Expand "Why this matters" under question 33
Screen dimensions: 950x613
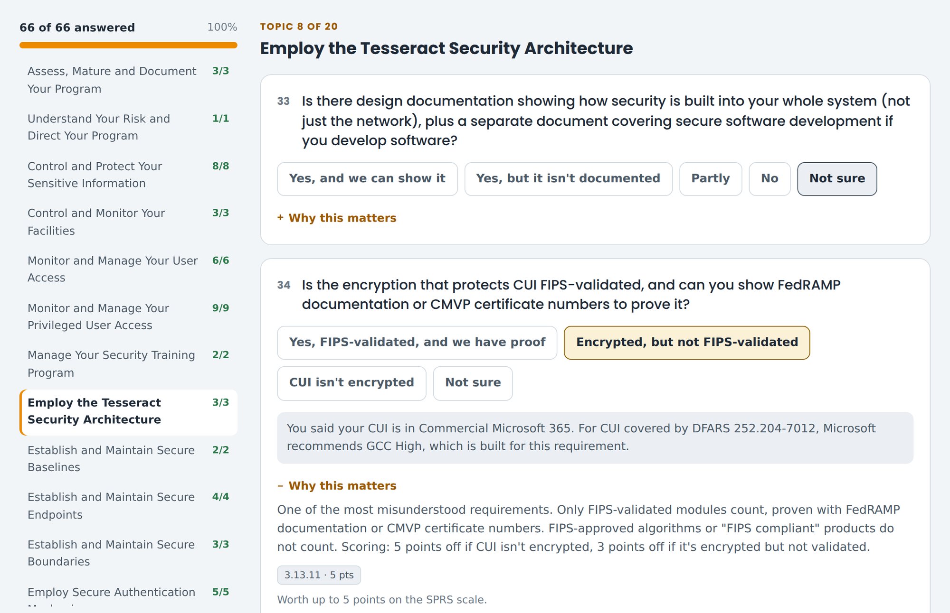pyautogui.click(x=337, y=218)
